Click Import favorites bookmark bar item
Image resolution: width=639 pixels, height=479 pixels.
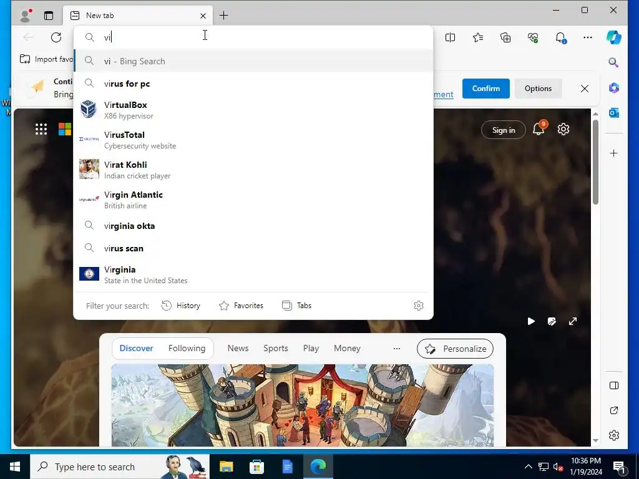46,59
